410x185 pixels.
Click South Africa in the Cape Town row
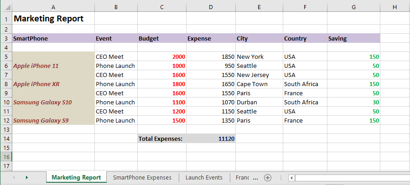(x=305, y=84)
